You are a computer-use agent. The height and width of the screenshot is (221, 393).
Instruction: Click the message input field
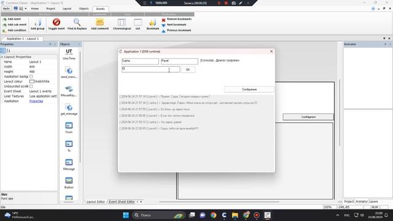click(x=151, y=69)
